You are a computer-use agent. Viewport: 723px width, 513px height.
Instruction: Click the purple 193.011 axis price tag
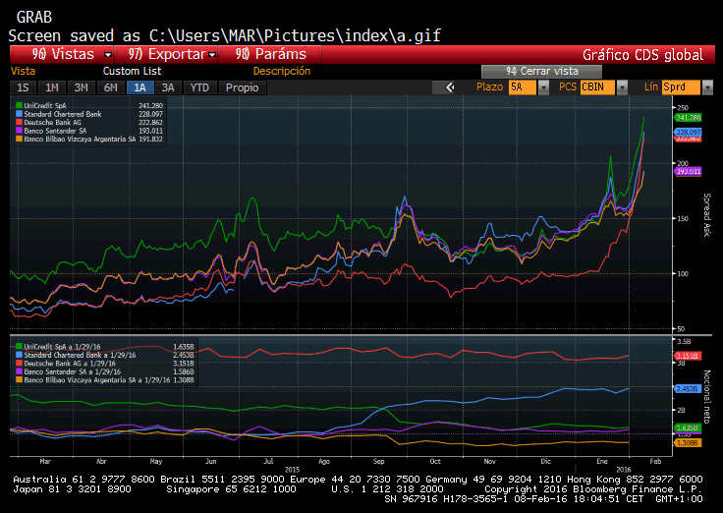click(x=688, y=171)
